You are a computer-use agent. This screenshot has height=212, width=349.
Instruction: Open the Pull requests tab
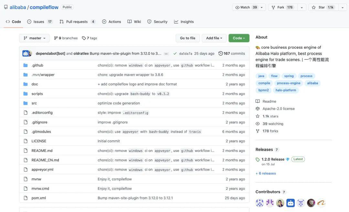point(77,22)
